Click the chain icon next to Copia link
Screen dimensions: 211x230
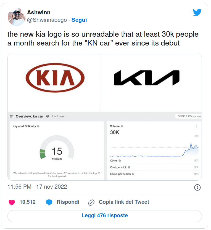click(91, 202)
